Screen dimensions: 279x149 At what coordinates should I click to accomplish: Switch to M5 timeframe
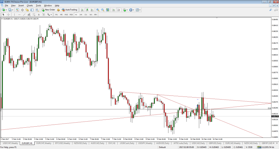tap(61, 15)
